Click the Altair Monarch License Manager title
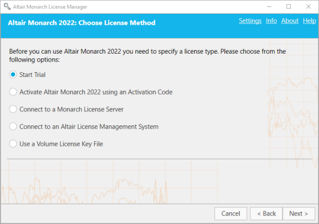319x224 pixels. point(51,6)
